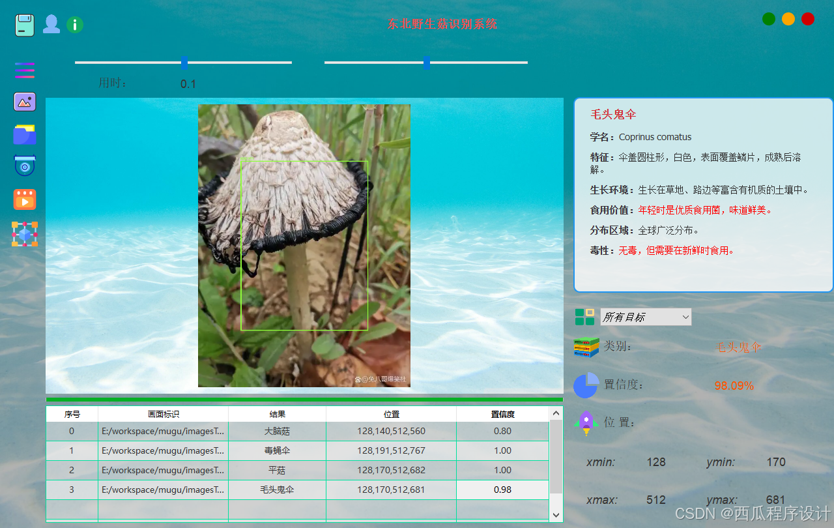Image resolution: width=834 pixels, height=528 pixels.
Task: Click position cell 128,191,512,767
Action: tap(392, 450)
